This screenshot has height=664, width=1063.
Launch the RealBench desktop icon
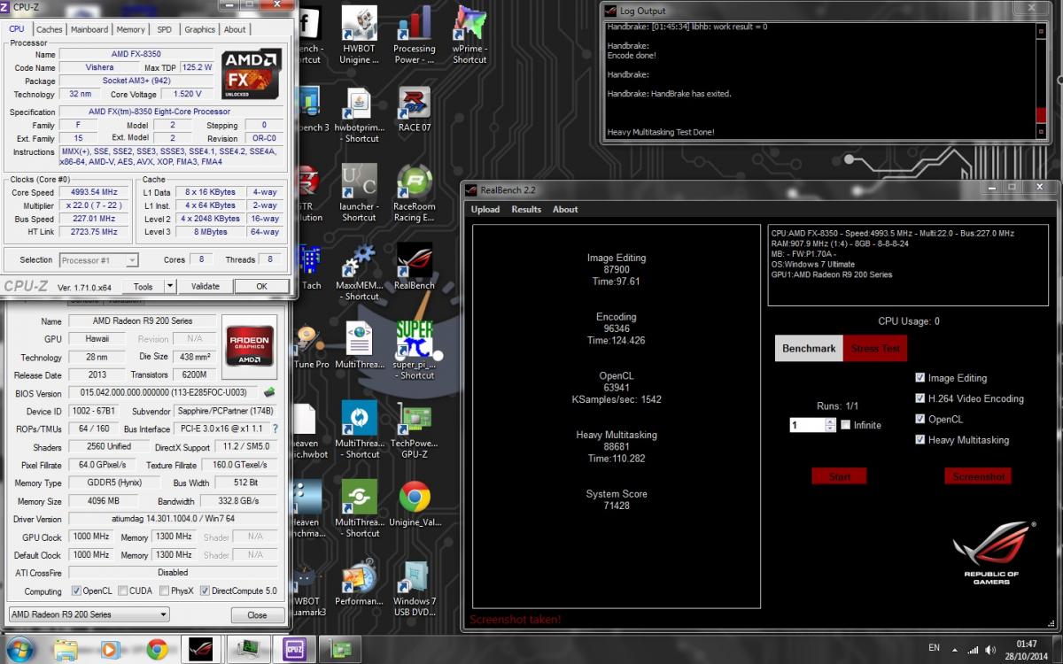coord(414,267)
